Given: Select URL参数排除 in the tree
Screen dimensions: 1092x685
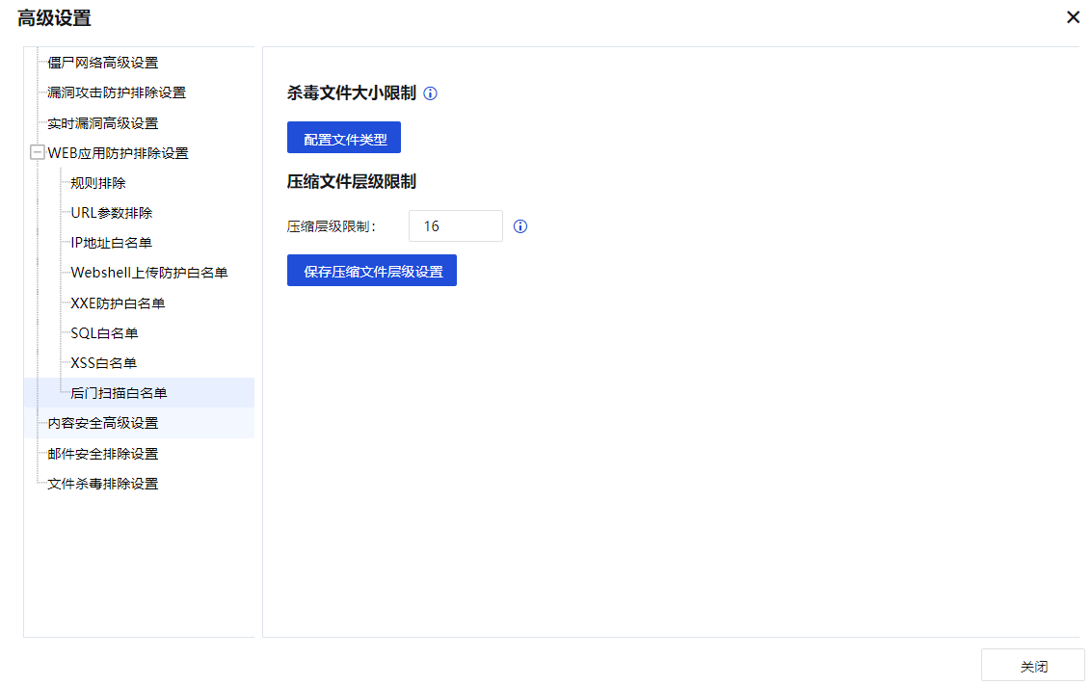Looking at the screenshot, I should pyautogui.click(x=111, y=213).
